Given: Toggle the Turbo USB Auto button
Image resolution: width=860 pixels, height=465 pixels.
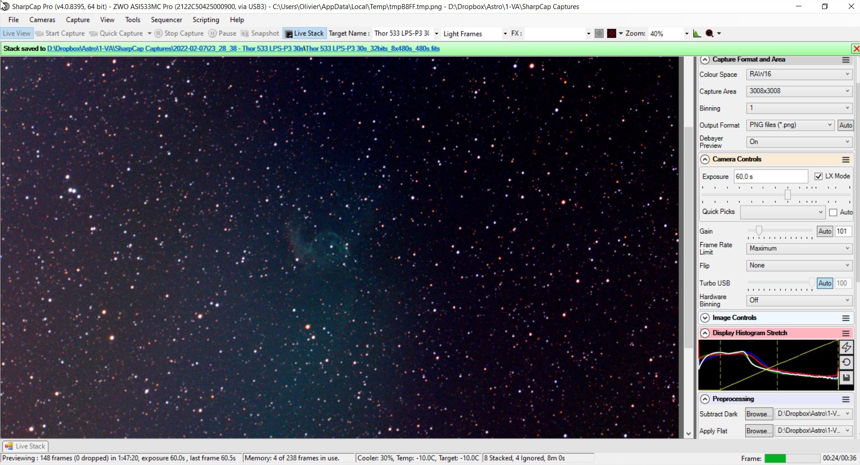Looking at the screenshot, I should 824,283.
